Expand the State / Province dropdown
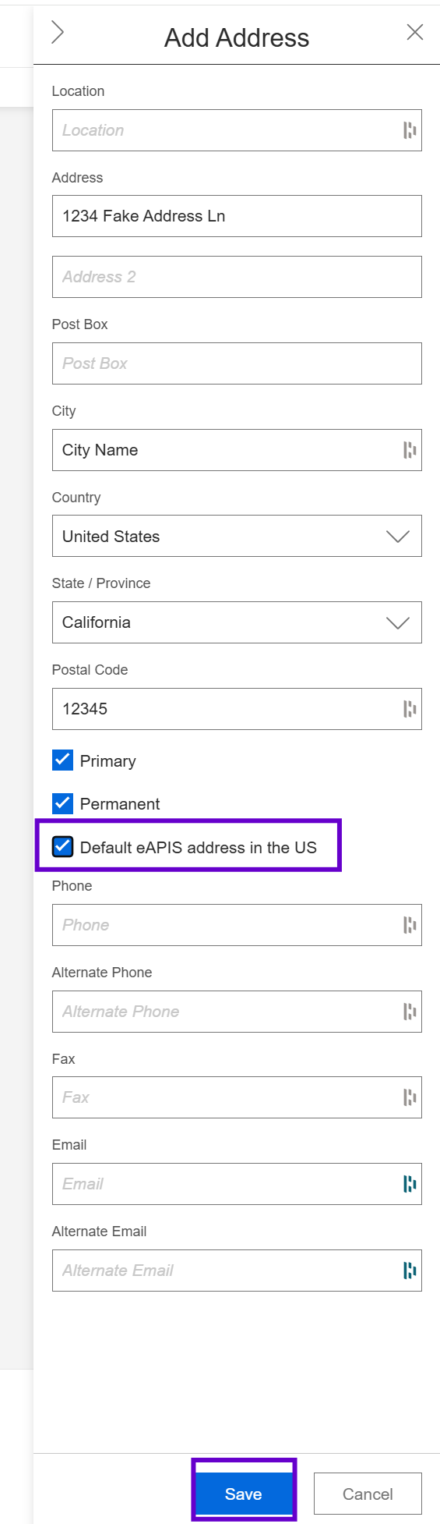The height and width of the screenshot is (1524, 440). pyautogui.click(x=237, y=622)
